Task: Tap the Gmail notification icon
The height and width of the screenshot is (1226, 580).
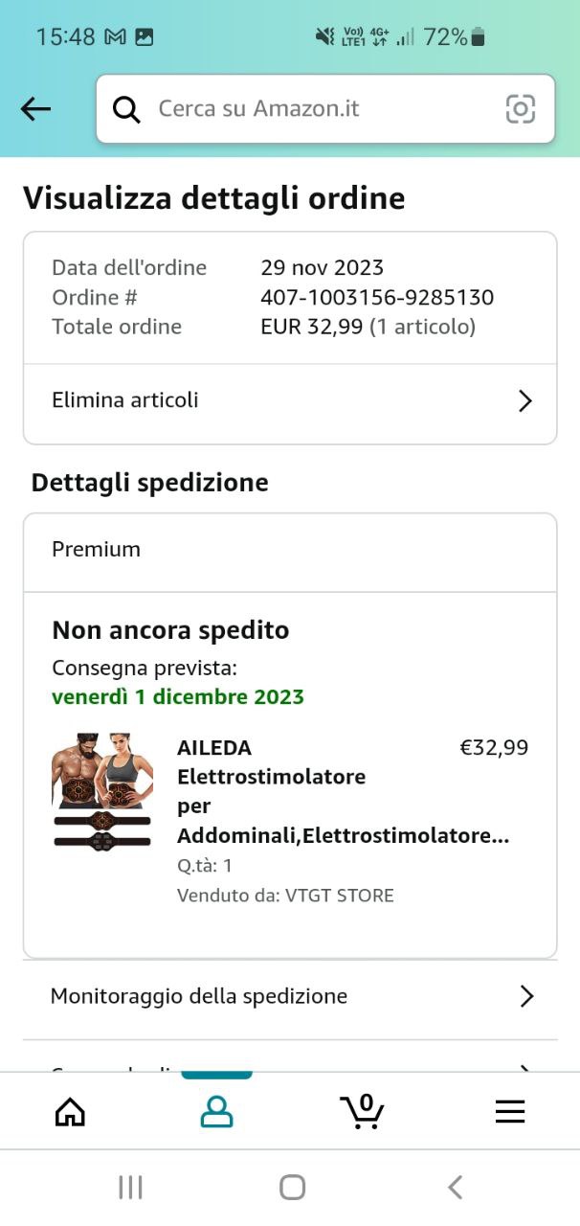Action: [x=116, y=37]
